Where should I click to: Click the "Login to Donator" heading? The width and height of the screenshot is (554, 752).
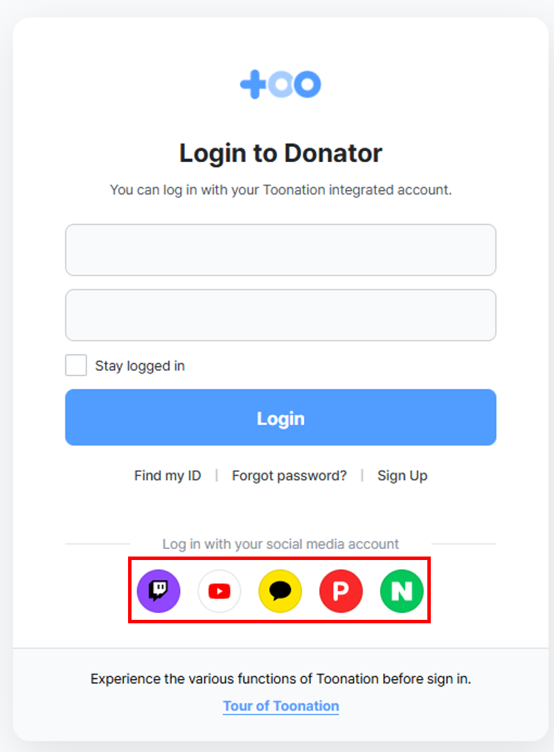pyautogui.click(x=280, y=154)
